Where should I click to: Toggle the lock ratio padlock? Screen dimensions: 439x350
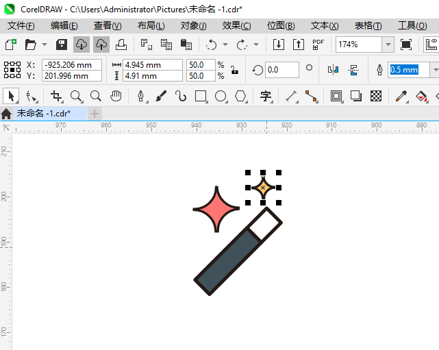point(235,70)
